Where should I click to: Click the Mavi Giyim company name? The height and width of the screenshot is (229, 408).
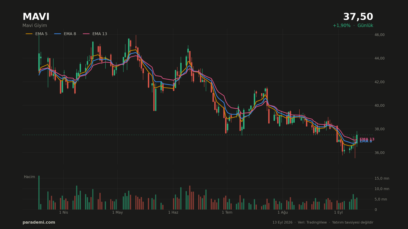(35, 26)
